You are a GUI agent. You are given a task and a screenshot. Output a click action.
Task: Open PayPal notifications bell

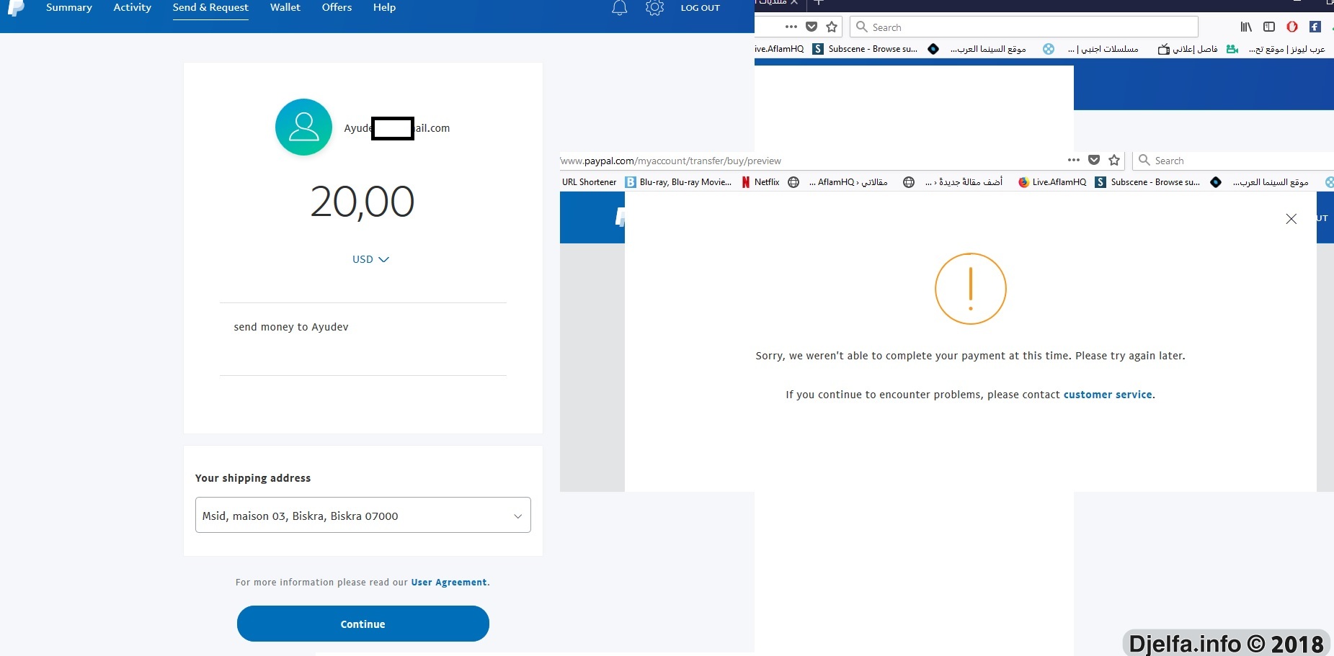pos(619,8)
